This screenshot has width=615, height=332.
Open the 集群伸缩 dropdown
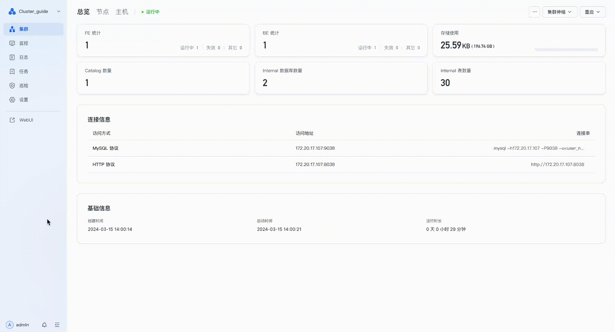pyautogui.click(x=559, y=12)
